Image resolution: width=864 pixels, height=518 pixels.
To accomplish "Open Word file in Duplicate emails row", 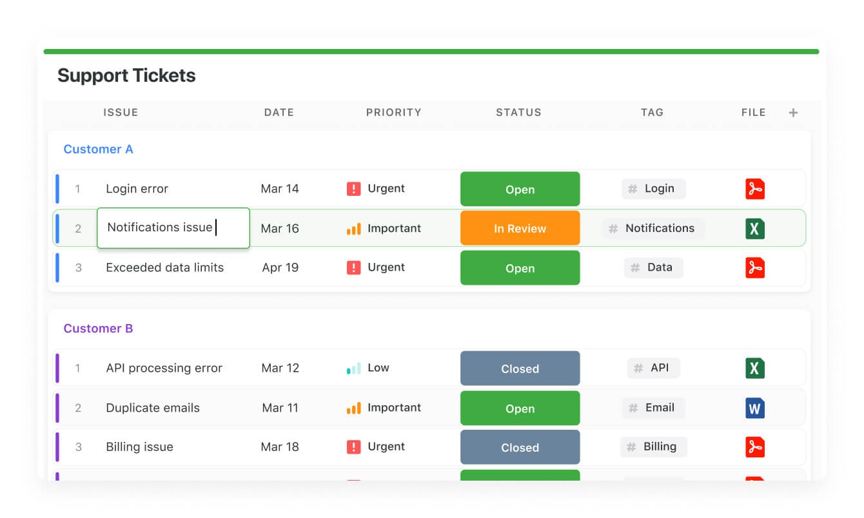I will click(x=754, y=408).
